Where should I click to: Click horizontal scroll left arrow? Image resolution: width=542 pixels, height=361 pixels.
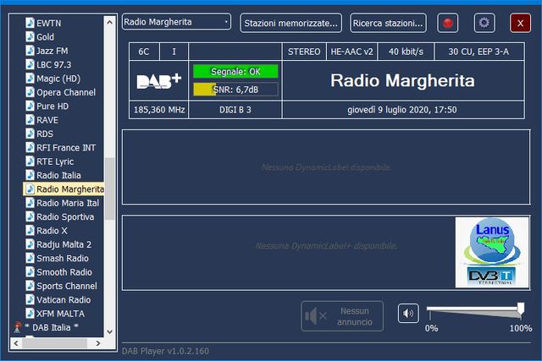16,343
